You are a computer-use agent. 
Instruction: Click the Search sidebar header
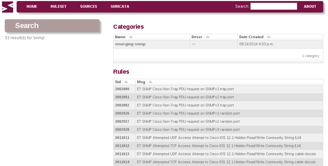(52, 26)
